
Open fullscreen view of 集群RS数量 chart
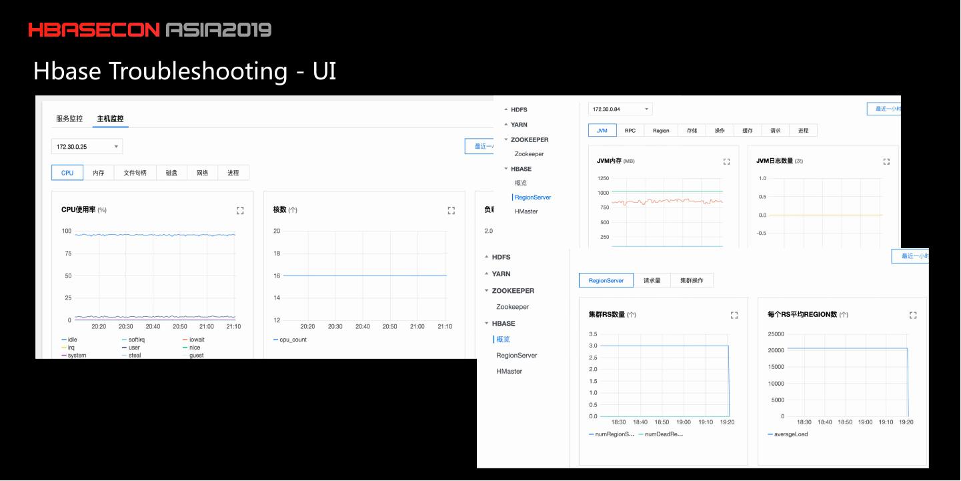click(x=734, y=315)
